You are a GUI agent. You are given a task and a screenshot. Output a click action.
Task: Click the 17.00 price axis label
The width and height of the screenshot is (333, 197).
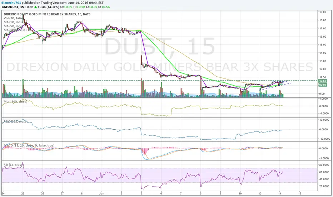(323, 28)
